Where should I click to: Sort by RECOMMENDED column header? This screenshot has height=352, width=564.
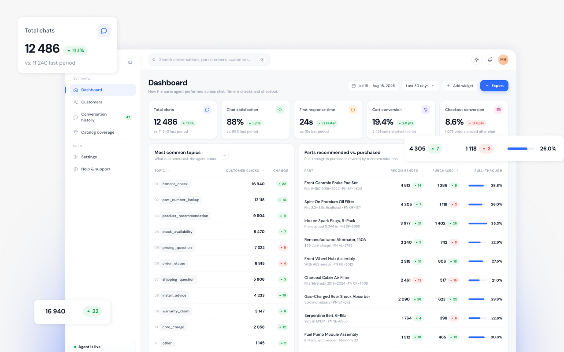(406, 171)
